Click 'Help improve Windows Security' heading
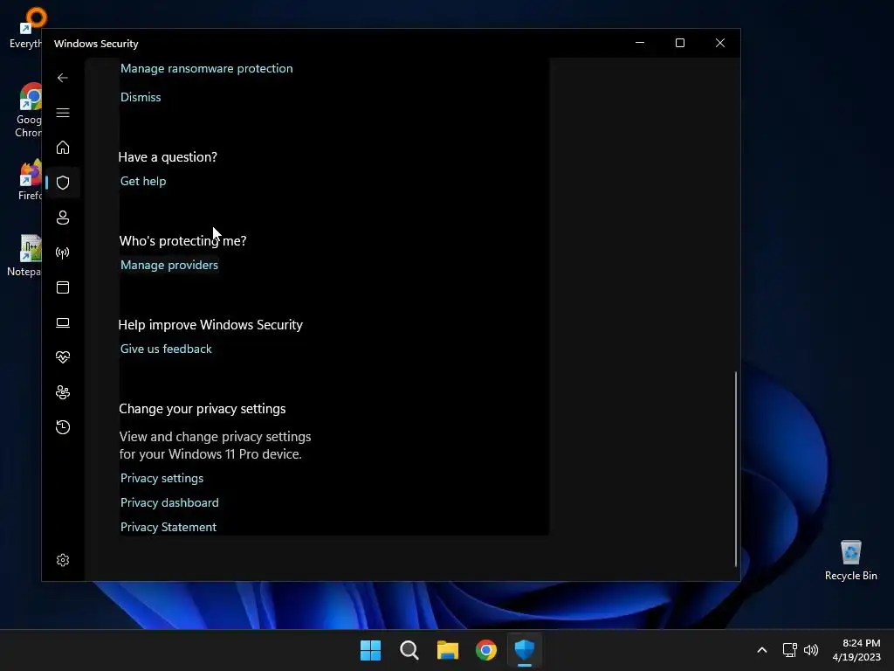Image resolution: width=894 pixels, height=671 pixels. tap(210, 325)
